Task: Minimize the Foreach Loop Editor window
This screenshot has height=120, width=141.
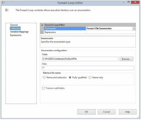Action: 124,2
